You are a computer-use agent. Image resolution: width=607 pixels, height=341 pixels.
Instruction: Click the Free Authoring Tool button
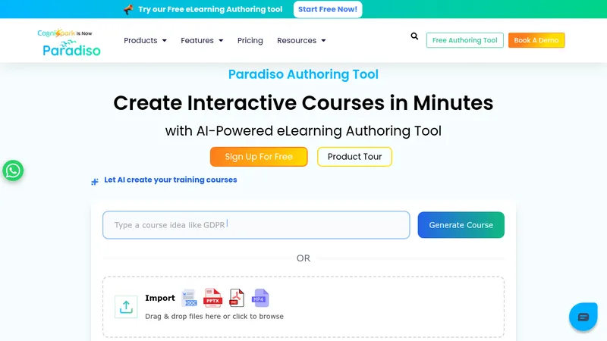click(x=465, y=40)
